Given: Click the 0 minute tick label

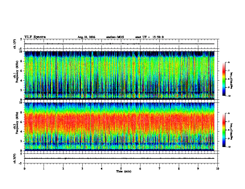Looking at the screenshot, I should [x=24, y=169].
